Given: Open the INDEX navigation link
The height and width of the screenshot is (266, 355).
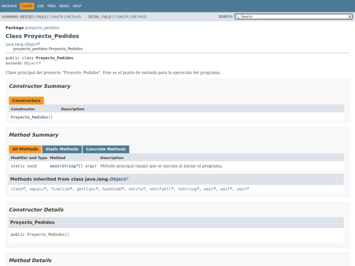Looking at the screenshot, I should pyautogui.click(x=64, y=6).
